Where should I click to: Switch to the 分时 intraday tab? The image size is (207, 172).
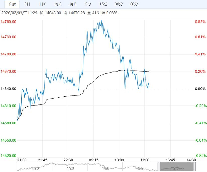point(12,4)
